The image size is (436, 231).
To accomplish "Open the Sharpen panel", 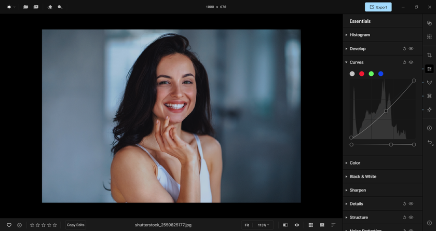I will click(x=357, y=190).
